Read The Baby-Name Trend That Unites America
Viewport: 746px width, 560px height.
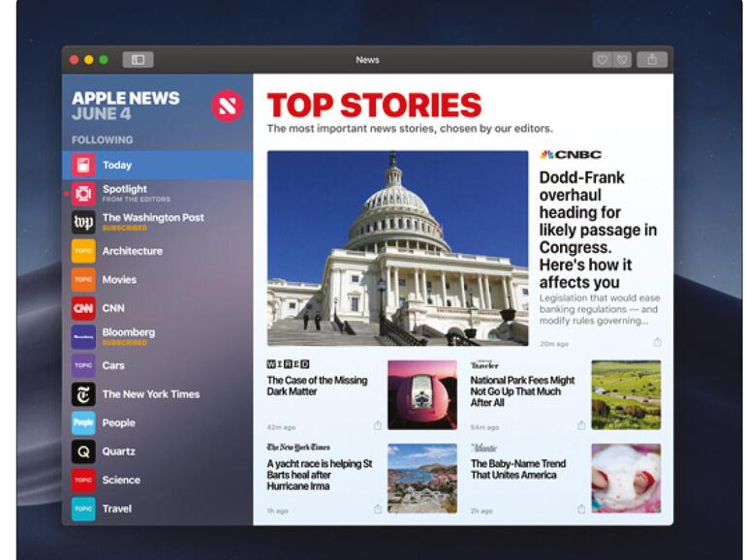[518, 469]
